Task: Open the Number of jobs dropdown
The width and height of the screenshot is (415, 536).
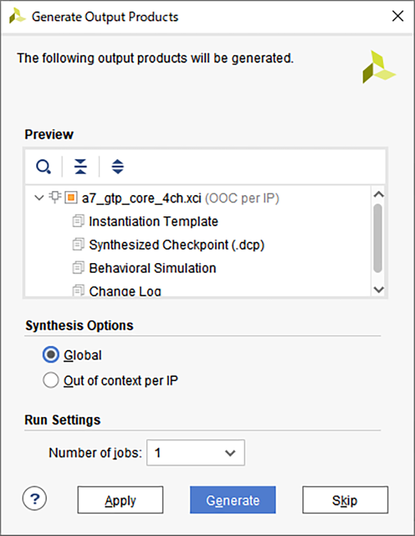Action: point(196,452)
